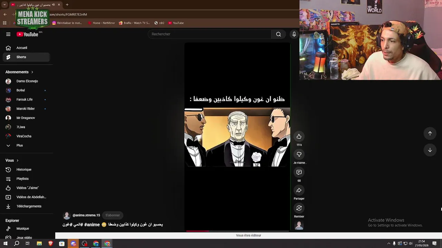Viewport: 442px width, 248px height.
Task: Click the #anime hashtag link
Action: [92, 225]
